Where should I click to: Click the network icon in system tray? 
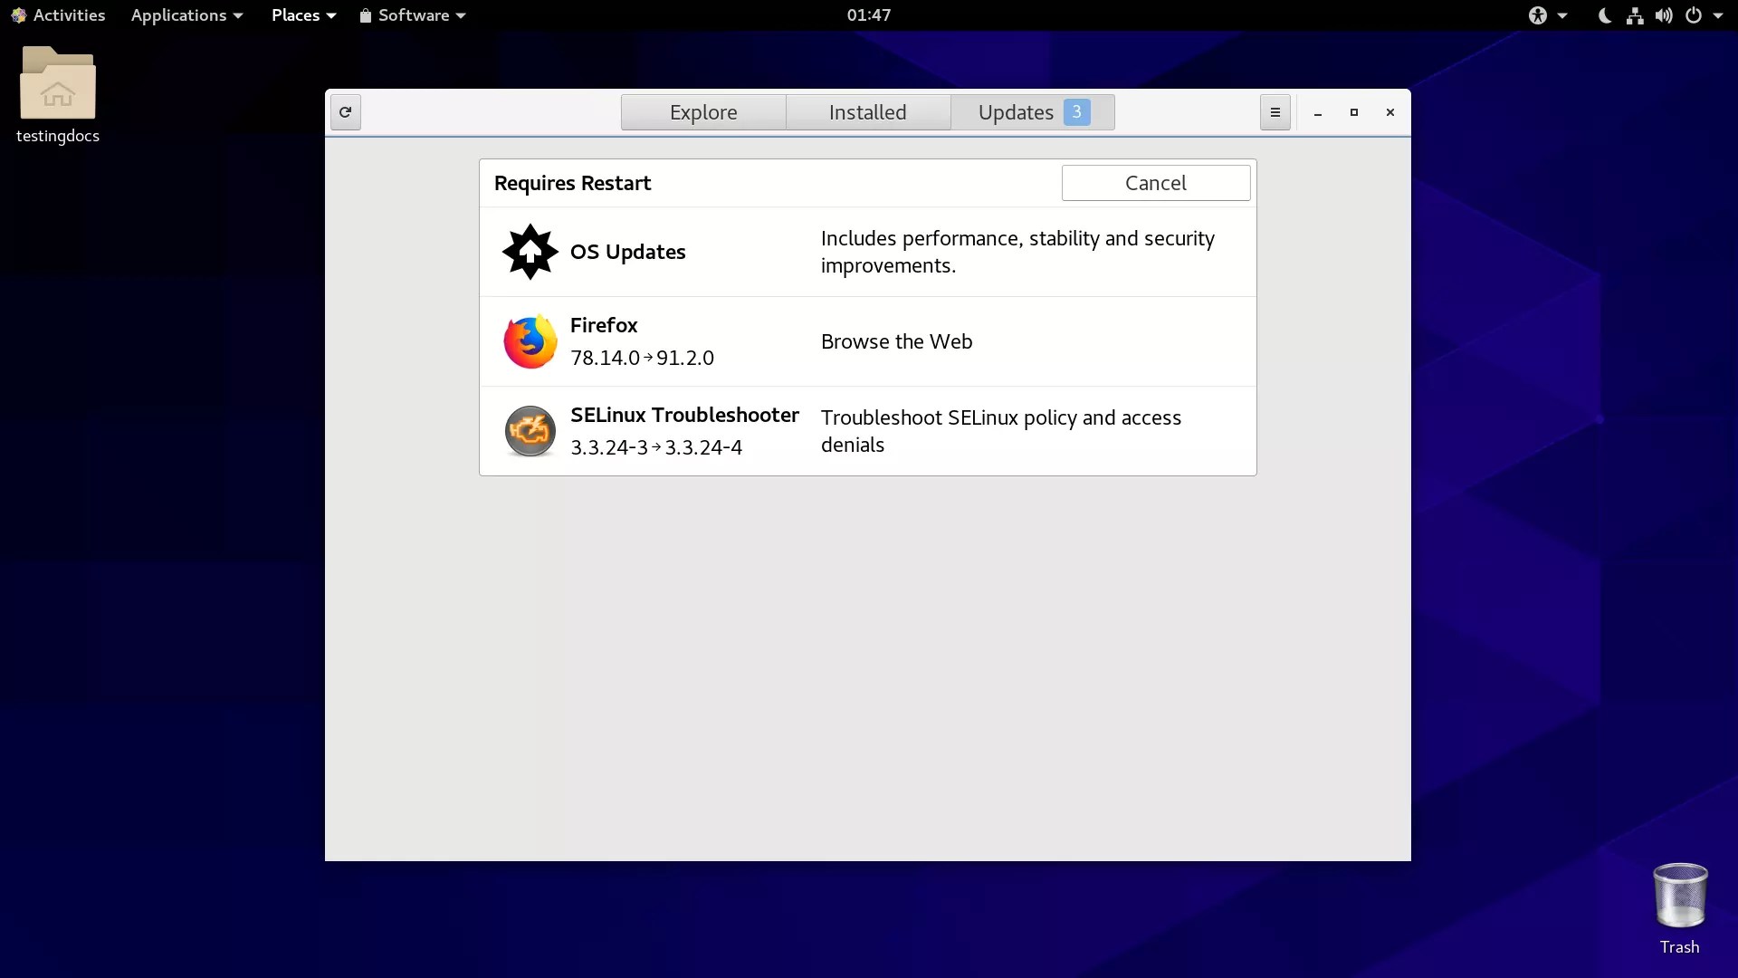pyautogui.click(x=1635, y=15)
